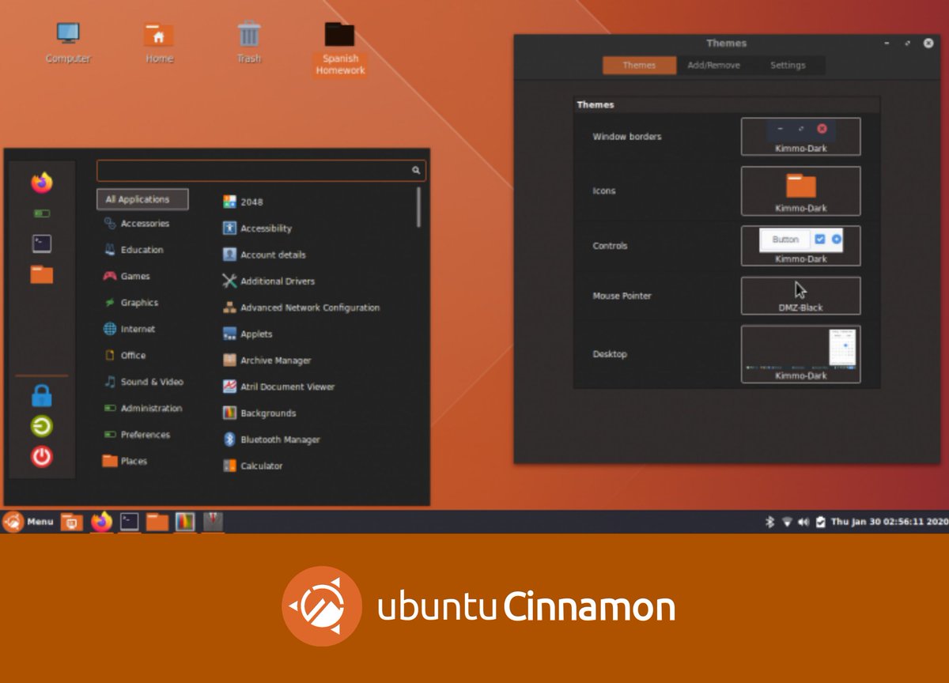Click the Backgrounds app icon on the panel

click(185, 522)
